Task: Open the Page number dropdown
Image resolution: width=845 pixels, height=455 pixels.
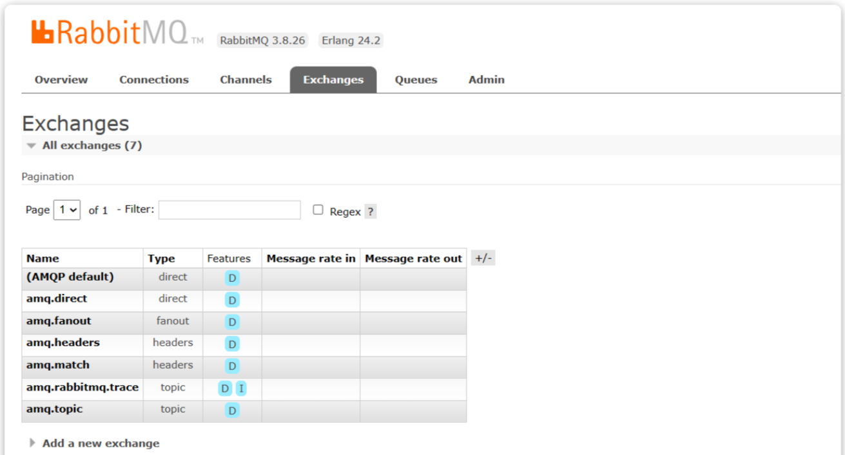Action: [x=67, y=210]
